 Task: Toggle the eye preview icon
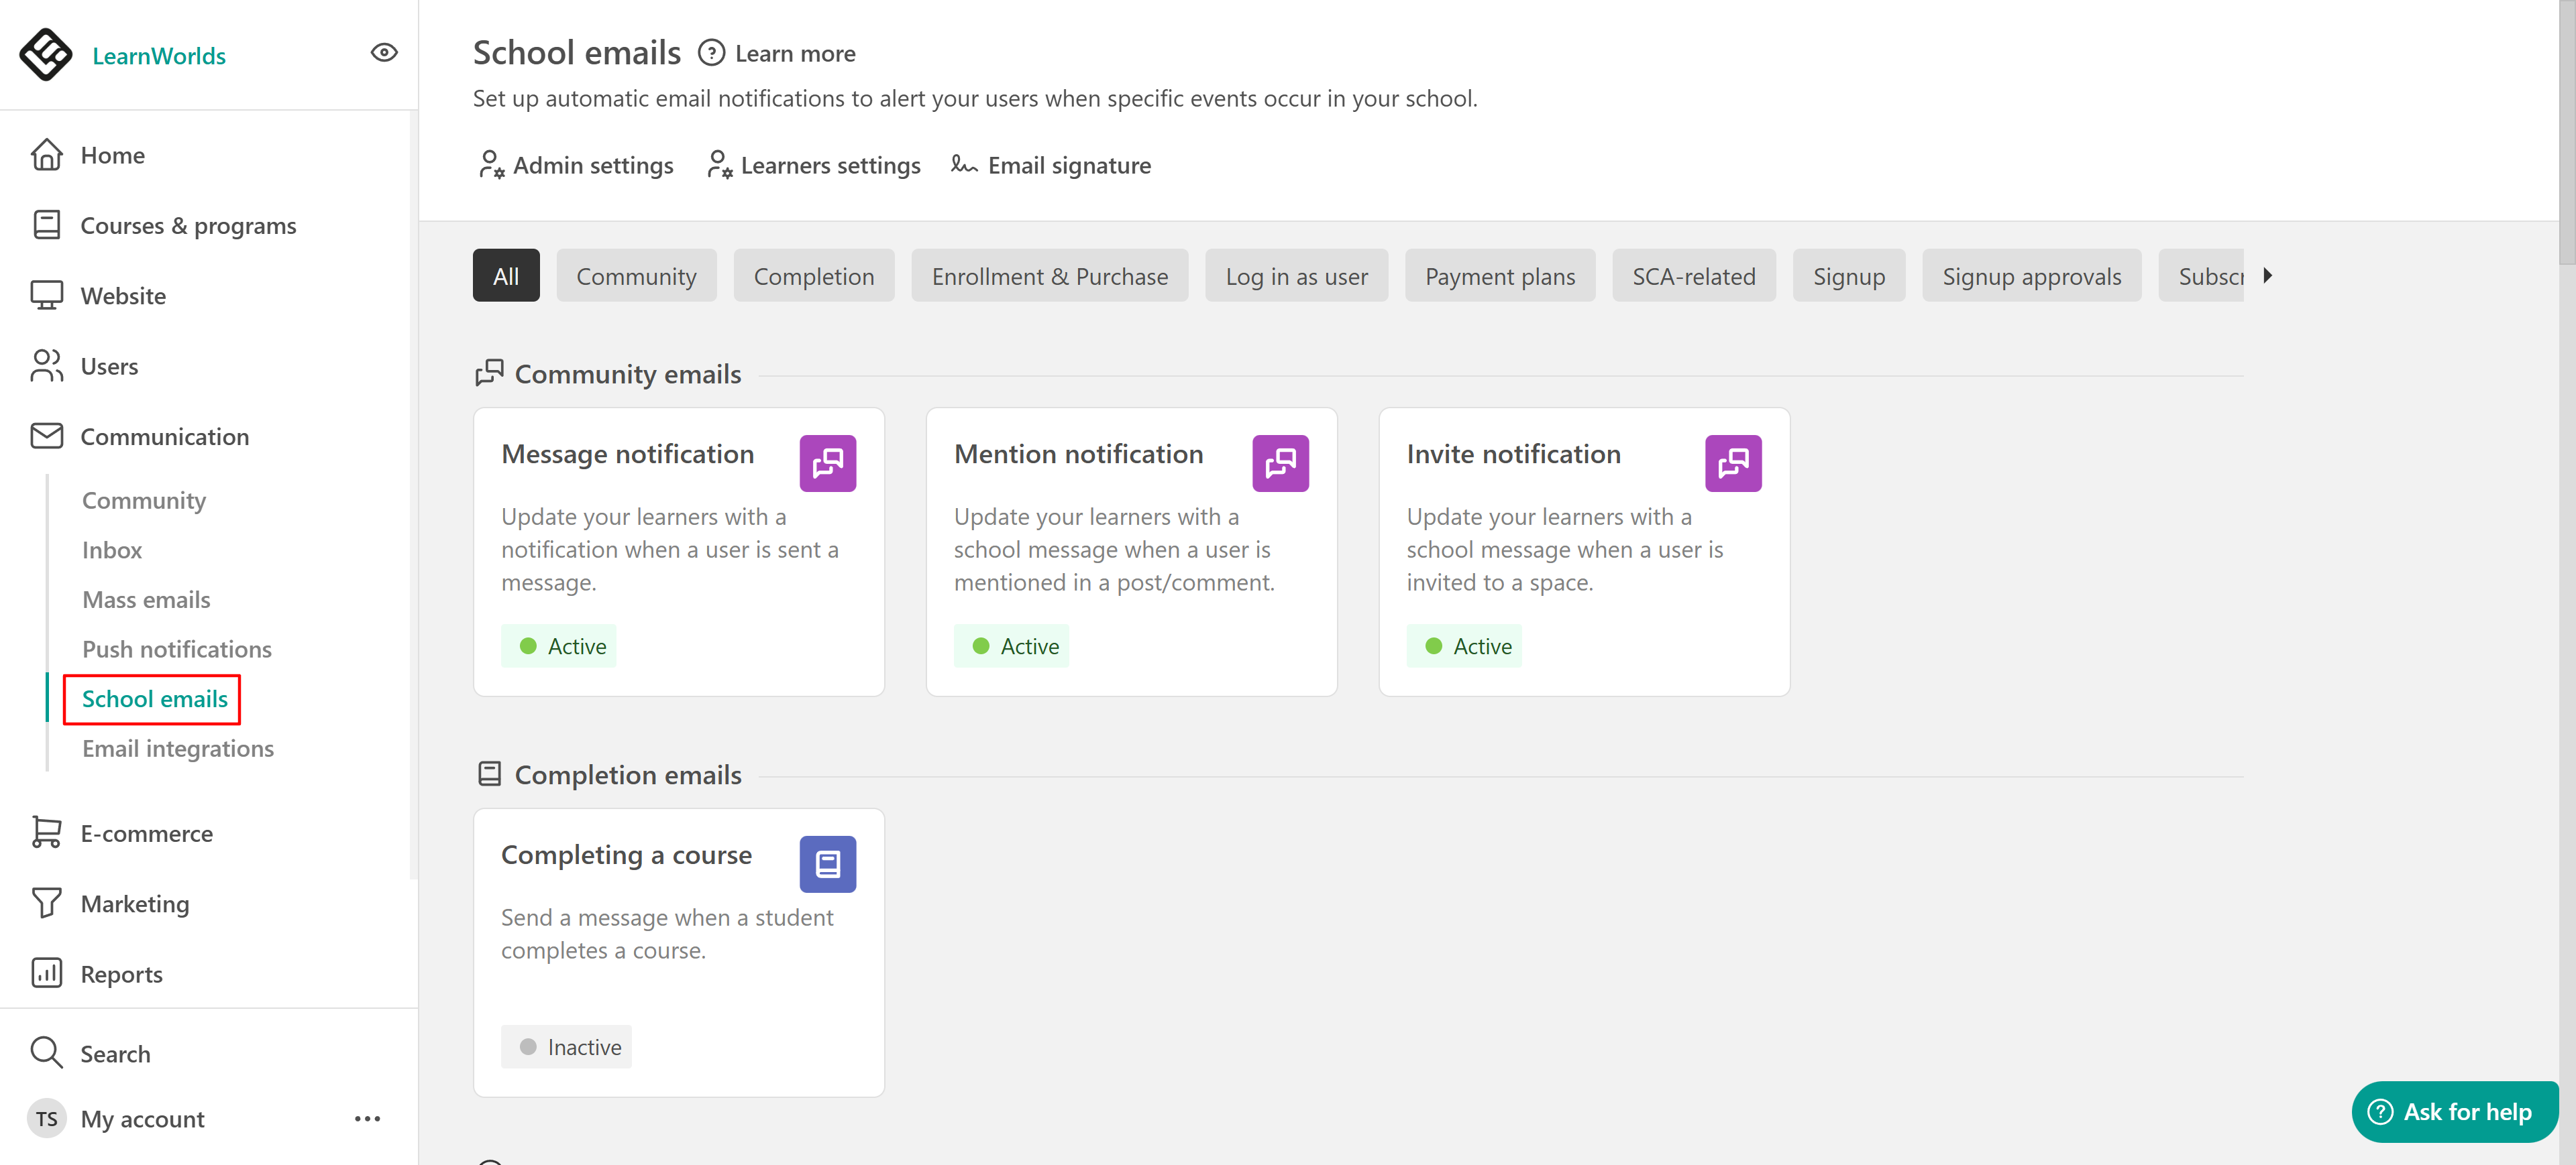point(384,53)
